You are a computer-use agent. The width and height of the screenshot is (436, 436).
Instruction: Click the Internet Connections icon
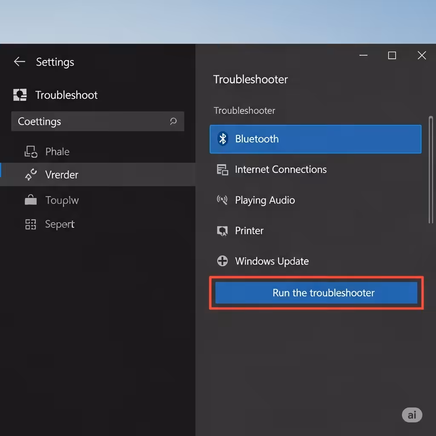222,169
